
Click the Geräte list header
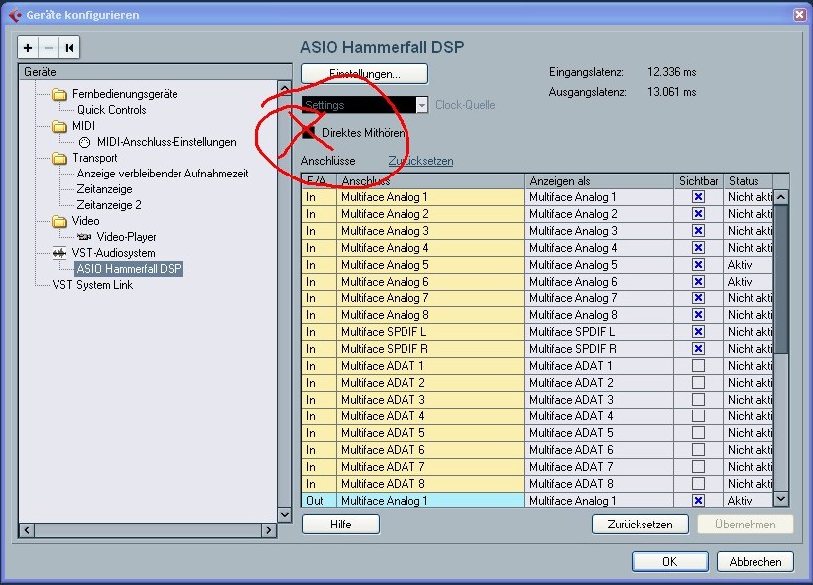(x=156, y=72)
